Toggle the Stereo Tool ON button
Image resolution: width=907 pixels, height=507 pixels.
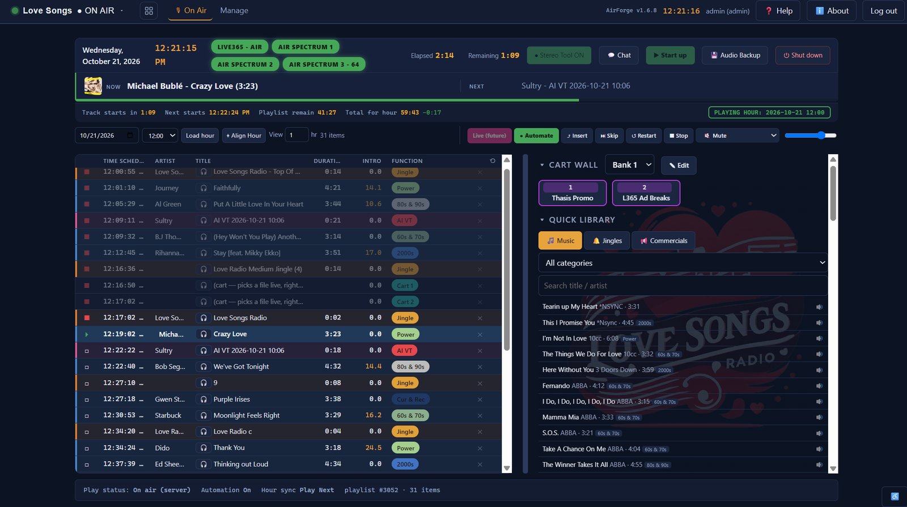pos(560,56)
